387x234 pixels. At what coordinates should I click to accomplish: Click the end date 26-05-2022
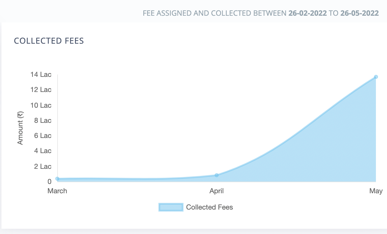click(360, 13)
